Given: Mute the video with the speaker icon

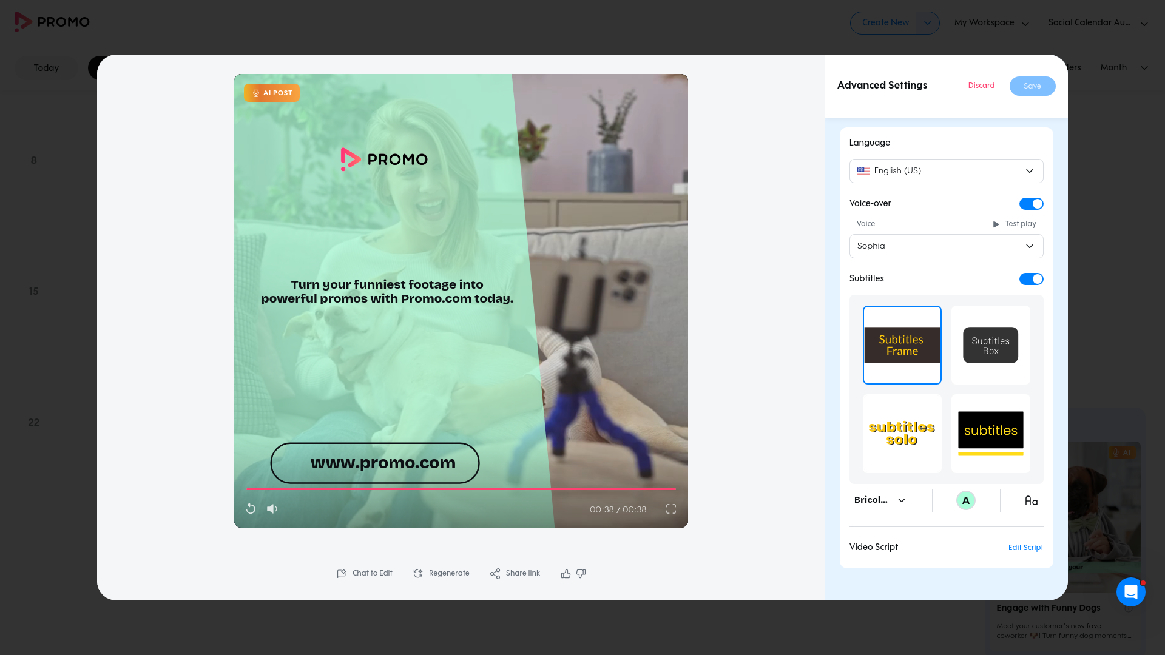Looking at the screenshot, I should [x=272, y=509].
